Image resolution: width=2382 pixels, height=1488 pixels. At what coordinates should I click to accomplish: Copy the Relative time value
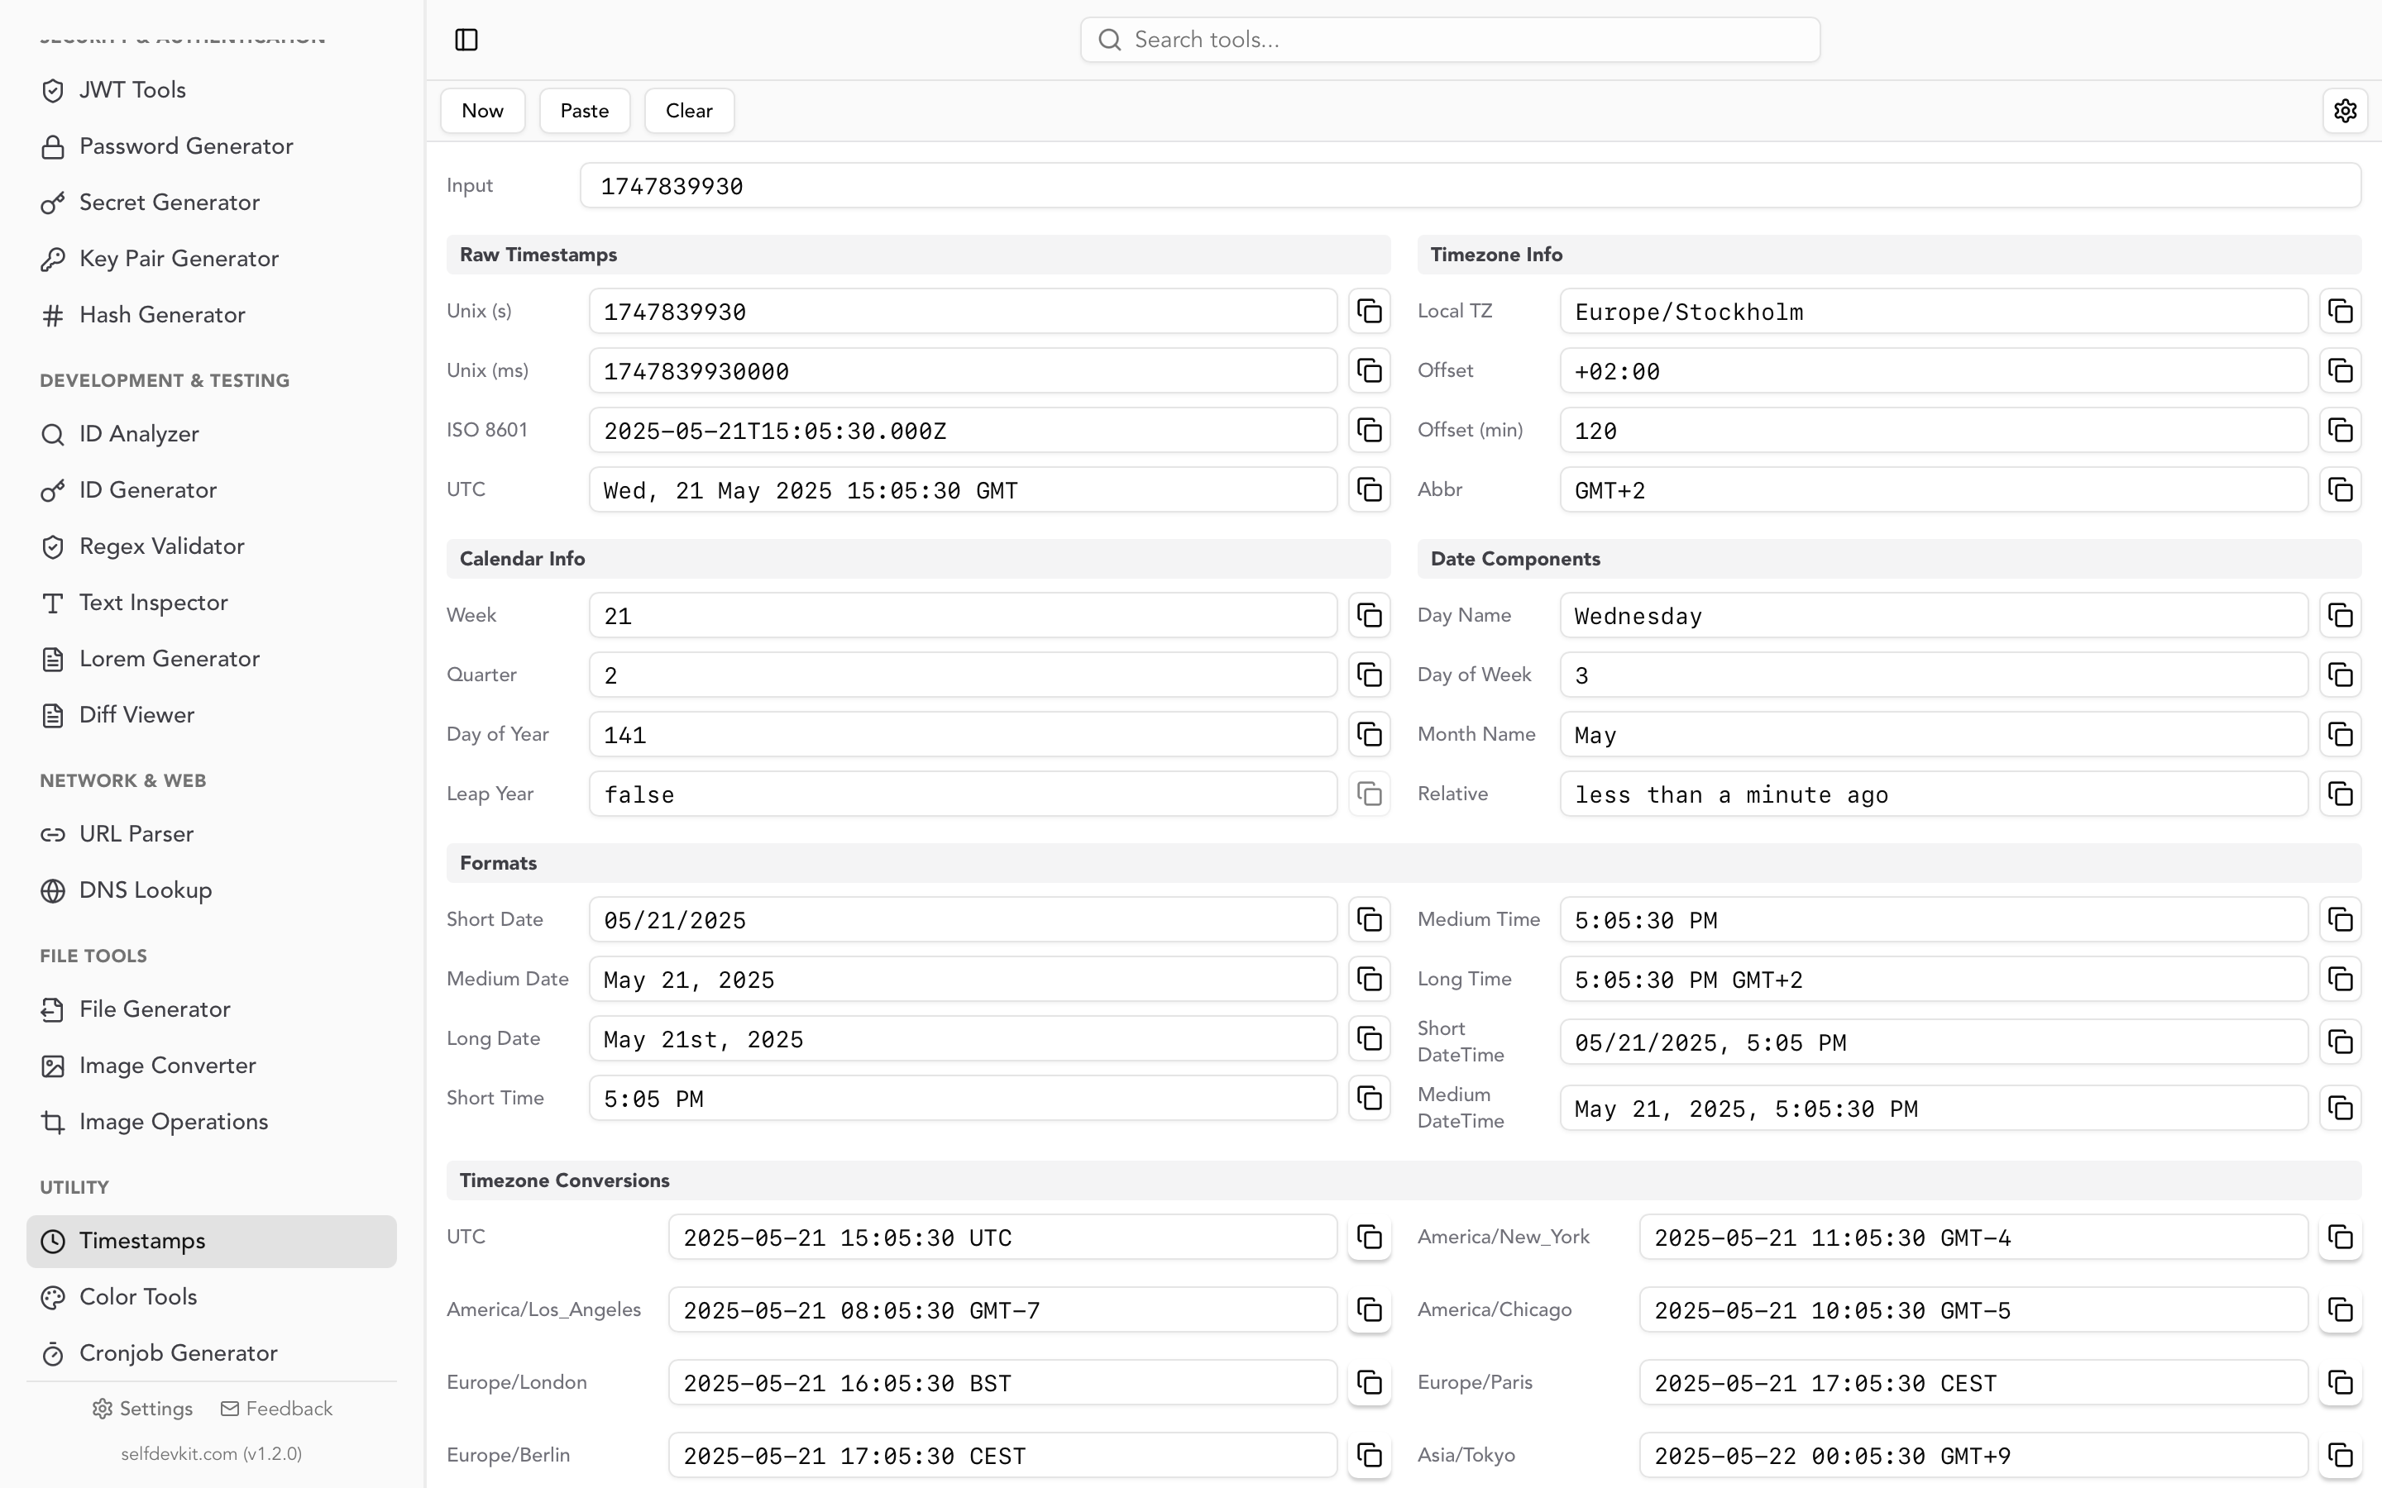2340,794
